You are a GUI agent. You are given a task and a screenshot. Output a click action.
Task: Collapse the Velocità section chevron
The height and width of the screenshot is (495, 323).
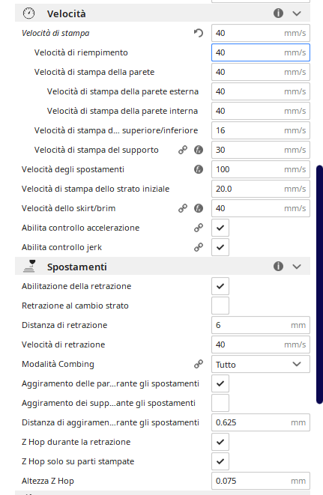[297, 13]
